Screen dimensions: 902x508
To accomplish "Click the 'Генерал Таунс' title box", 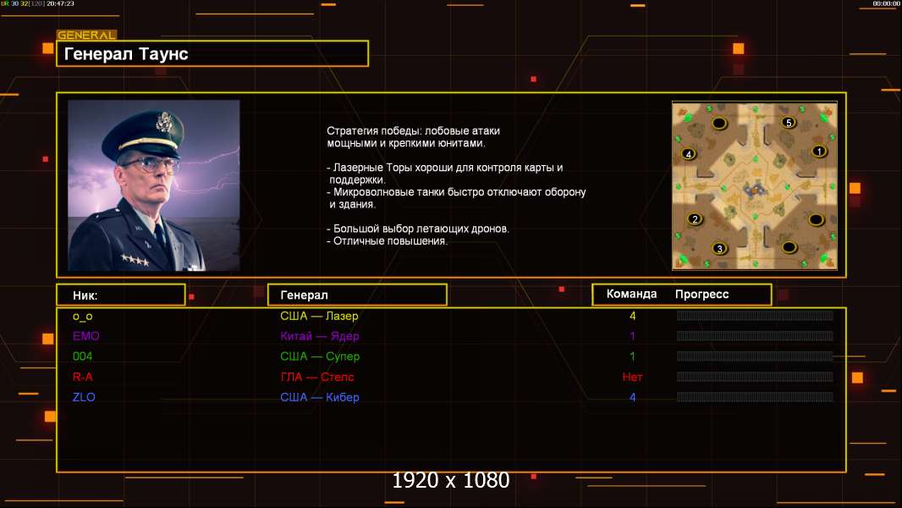I will (x=212, y=53).
